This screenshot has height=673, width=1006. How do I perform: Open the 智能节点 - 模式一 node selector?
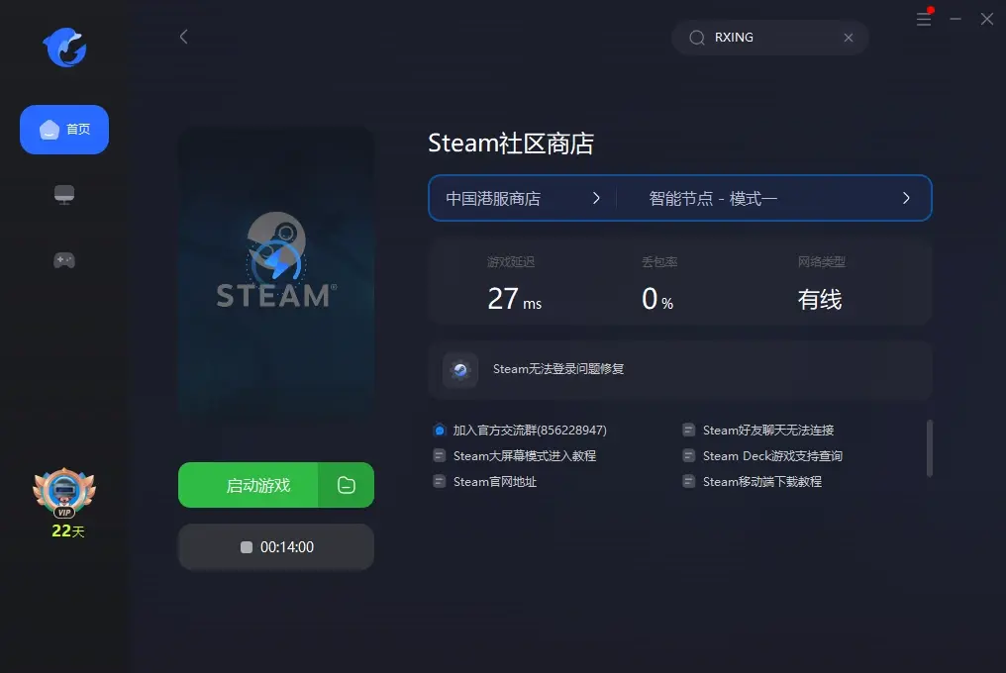(x=773, y=198)
